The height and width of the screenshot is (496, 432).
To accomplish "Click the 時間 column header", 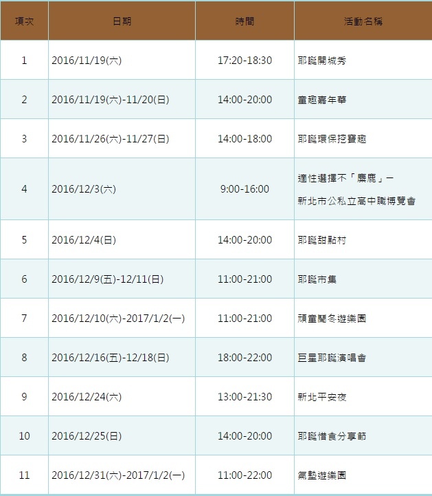I will point(245,21).
